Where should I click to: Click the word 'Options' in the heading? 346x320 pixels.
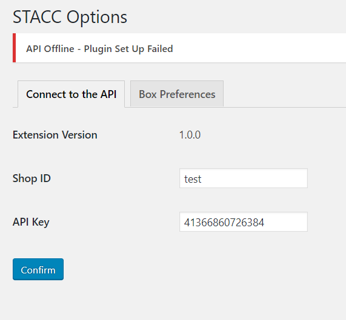coord(97,18)
